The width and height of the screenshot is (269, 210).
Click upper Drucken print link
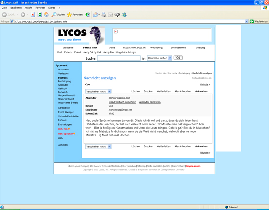(x=148, y=91)
